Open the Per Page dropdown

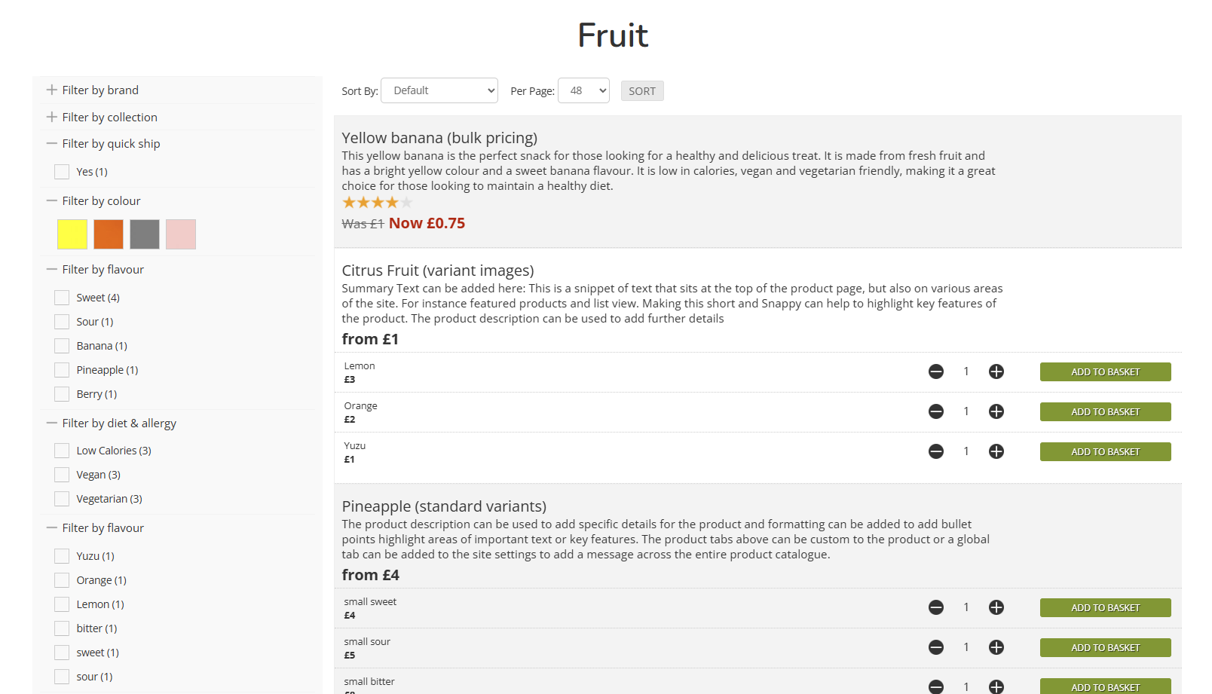(583, 90)
